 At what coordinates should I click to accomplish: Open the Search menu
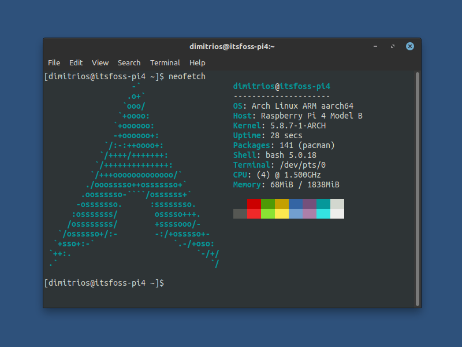[x=129, y=62]
